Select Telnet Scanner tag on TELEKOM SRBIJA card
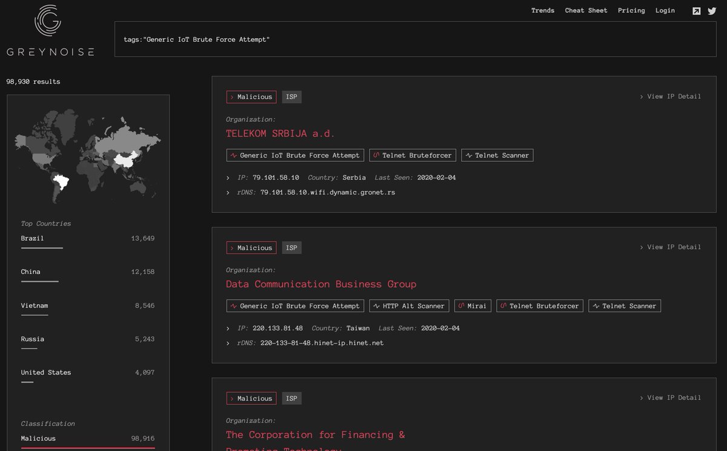 tap(497, 155)
